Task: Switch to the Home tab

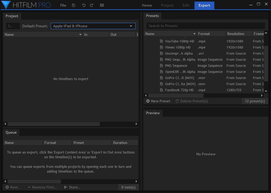Action: coord(147,5)
